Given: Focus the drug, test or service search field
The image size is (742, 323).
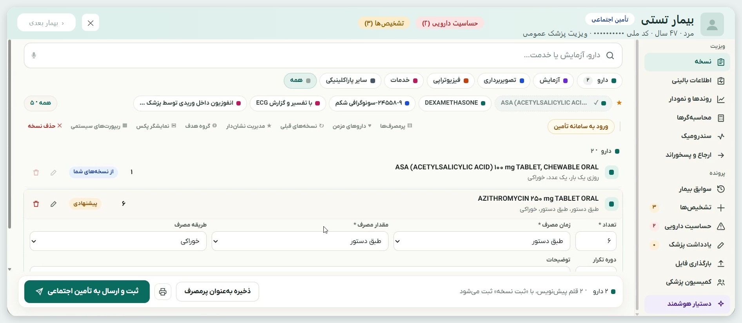Looking at the screenshot, I should click(x=323, y=55).
